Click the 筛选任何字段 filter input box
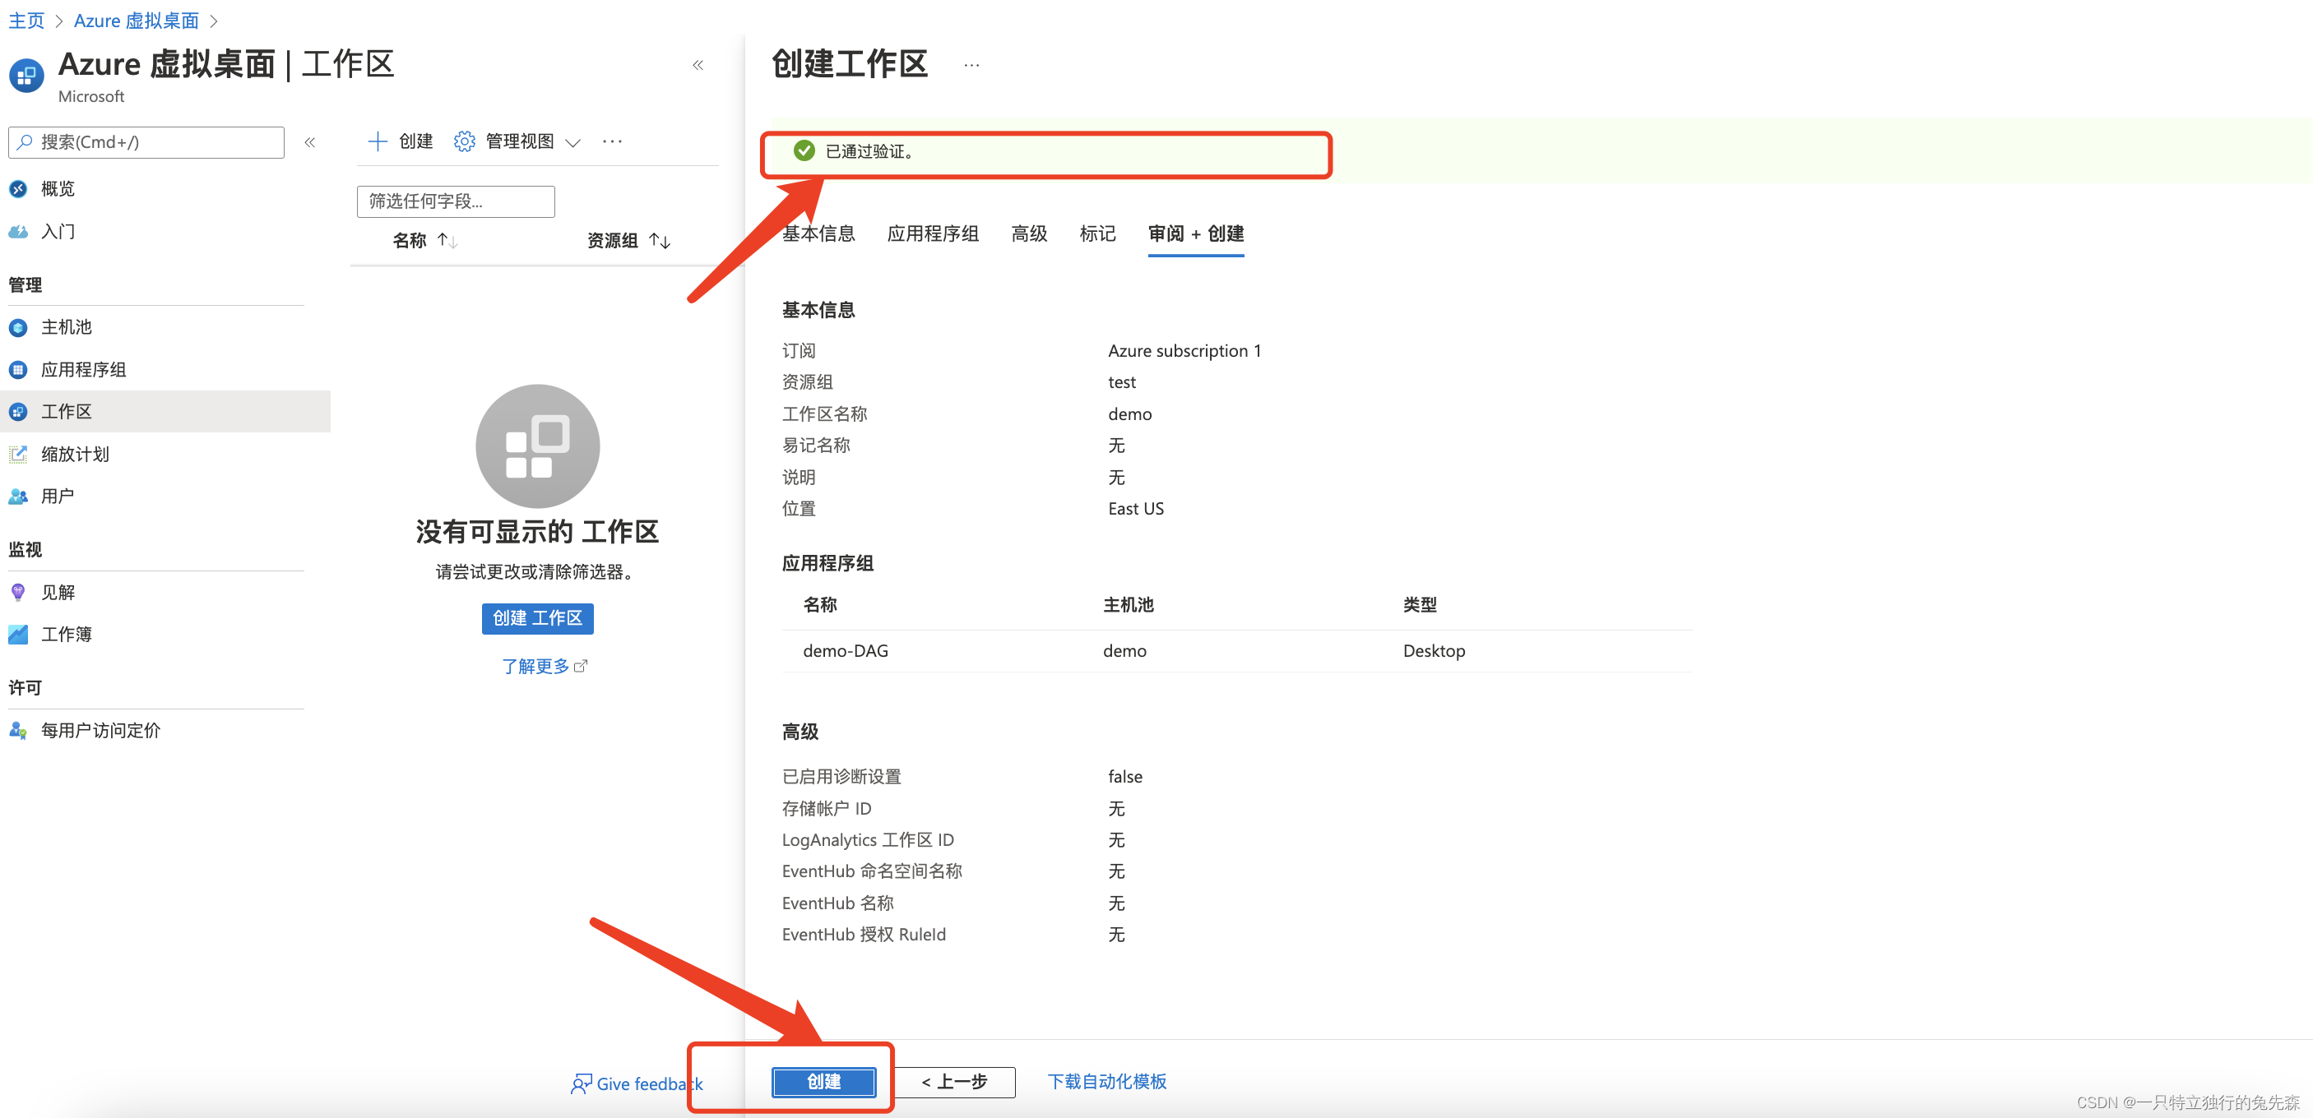Screen dimensions: 2313x1118 point(455,202)
